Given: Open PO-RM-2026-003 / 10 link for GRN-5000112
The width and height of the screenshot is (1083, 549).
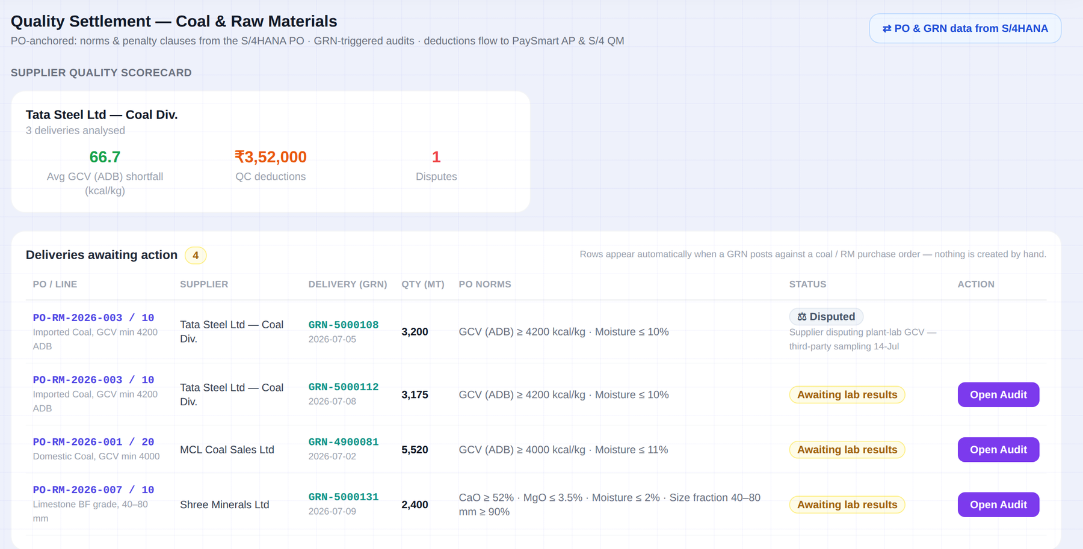Looking at the screenshot, I should pyautogui.click(x=93, y=380).
